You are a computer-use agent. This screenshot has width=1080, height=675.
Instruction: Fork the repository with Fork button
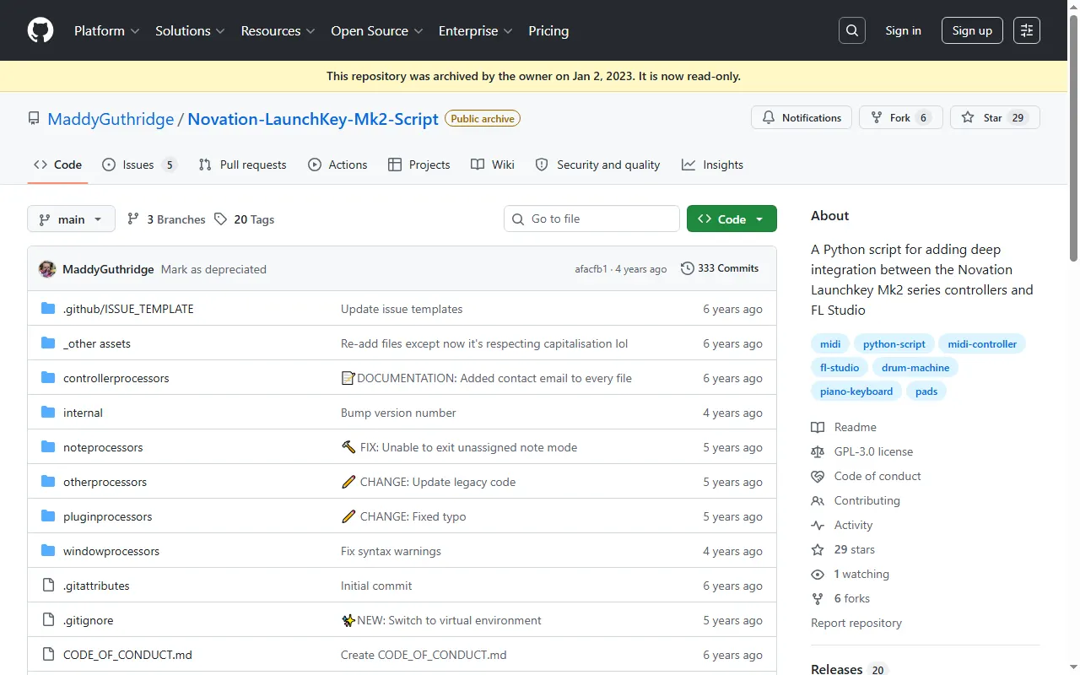pyautogui.click(x=900, y=118)
